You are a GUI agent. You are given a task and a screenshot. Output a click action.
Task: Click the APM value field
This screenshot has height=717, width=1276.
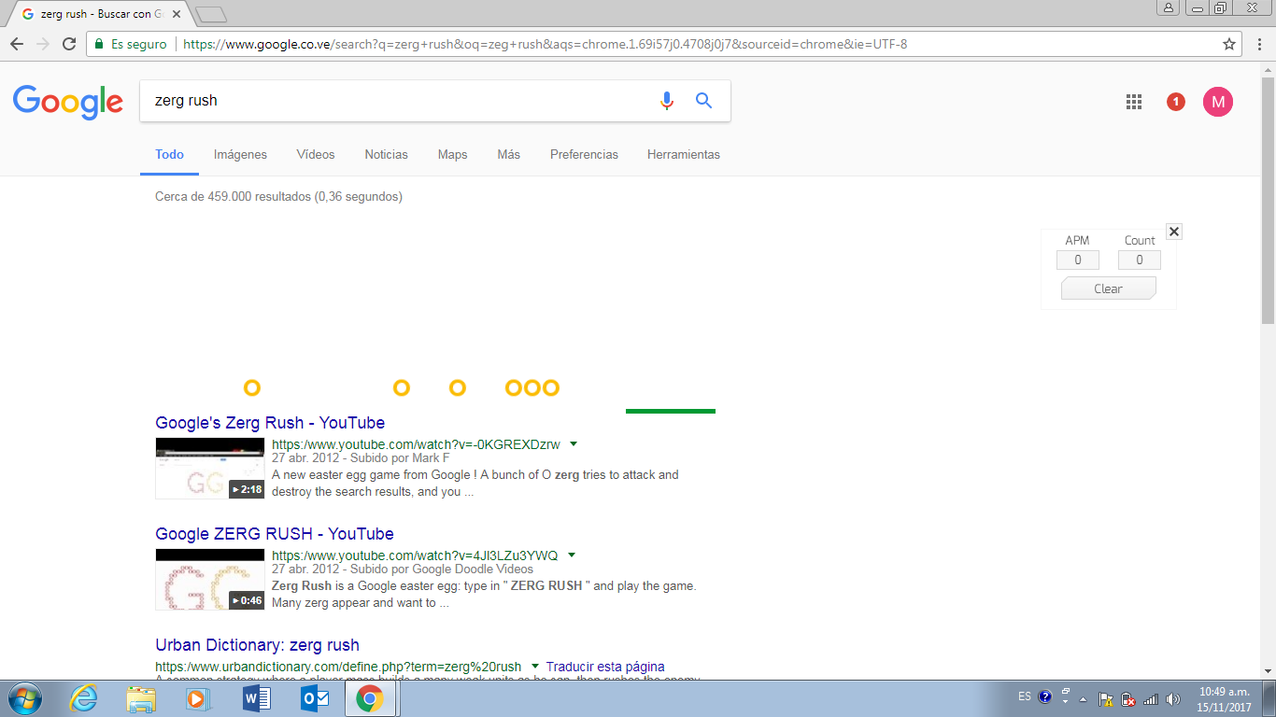[x=1078, y=260]
